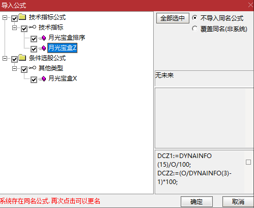Select the 月光宝盒X formula item

(x=63, y=79)
